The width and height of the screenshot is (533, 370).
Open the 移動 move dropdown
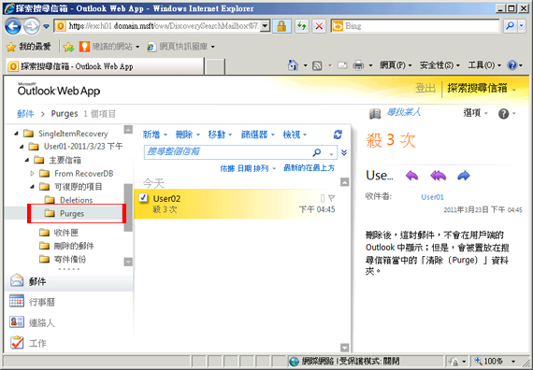coord(220,135)
